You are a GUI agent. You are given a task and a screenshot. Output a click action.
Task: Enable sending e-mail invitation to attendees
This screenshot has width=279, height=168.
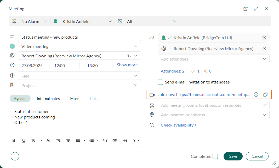point(160,82)
